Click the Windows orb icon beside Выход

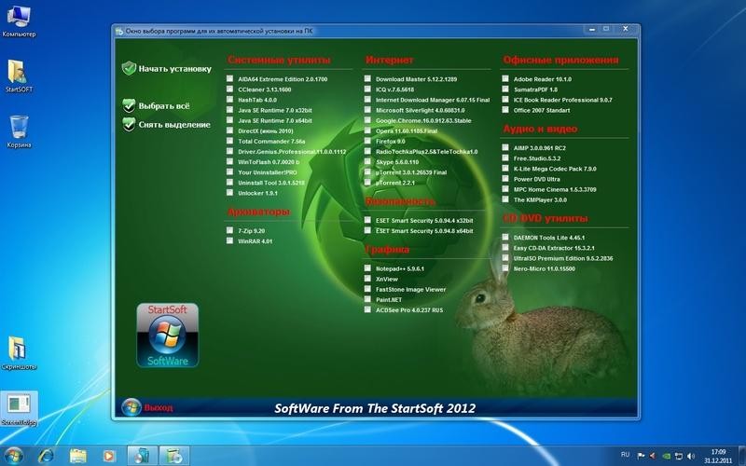(x=131, y=407)
